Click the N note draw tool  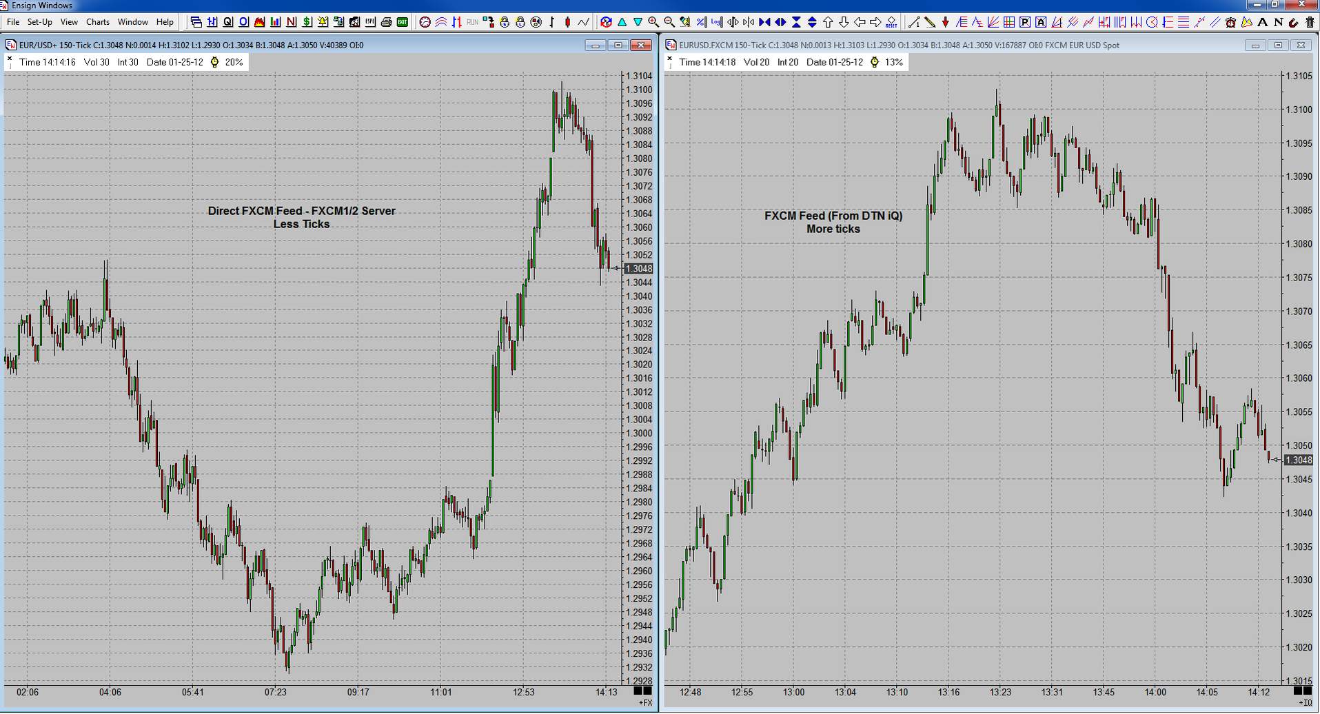[x=1279, y=22]
